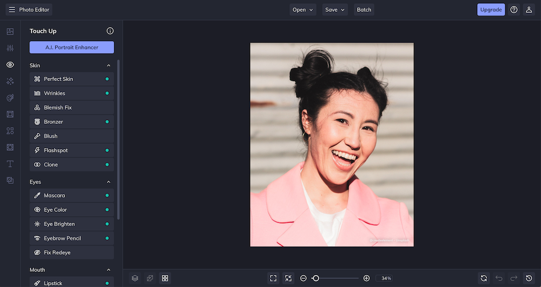Click the zoom slider handle
Image resolution: width=541 pixels, height=287 pixels.
click(x=315, y=278)
